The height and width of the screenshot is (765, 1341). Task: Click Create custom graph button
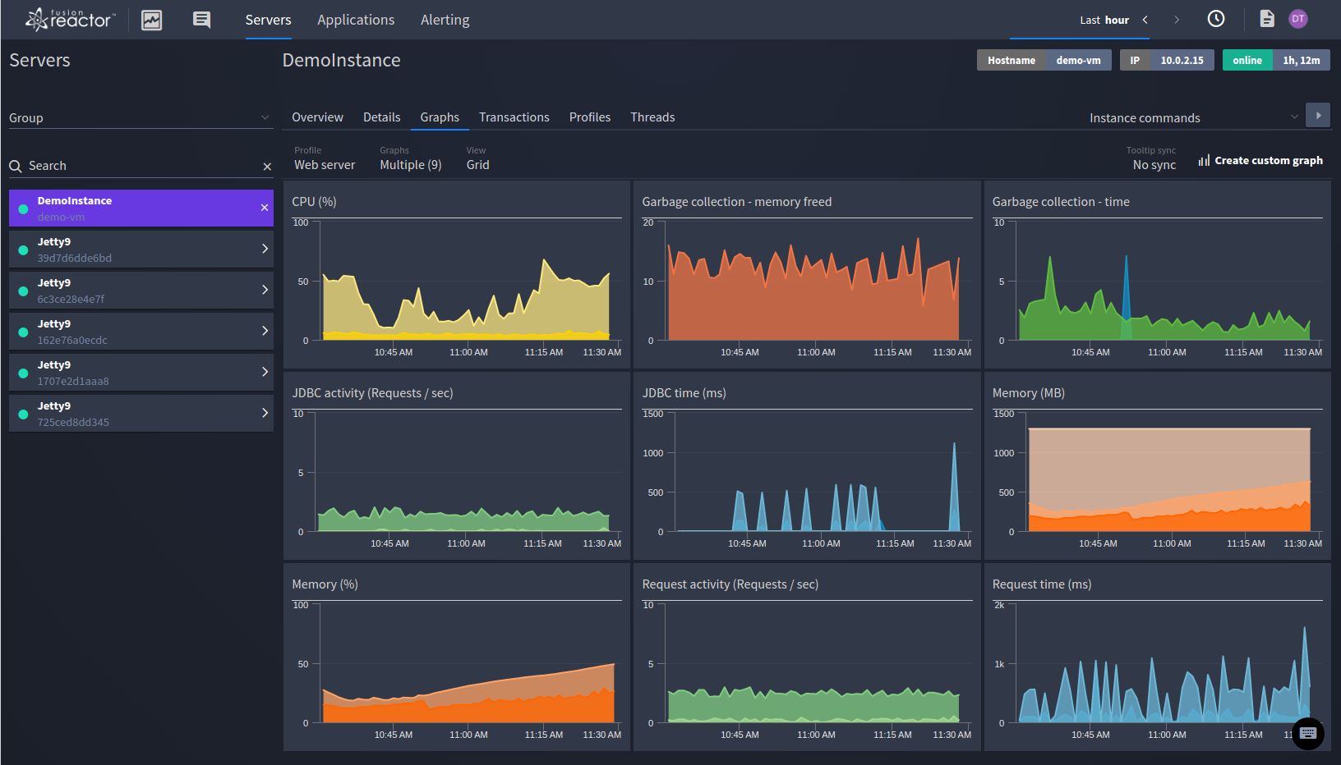point(1260,161)
